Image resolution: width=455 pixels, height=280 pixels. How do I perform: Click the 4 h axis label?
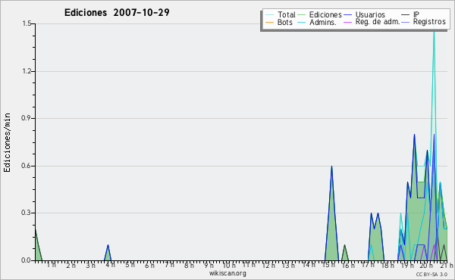click(111, 265)
